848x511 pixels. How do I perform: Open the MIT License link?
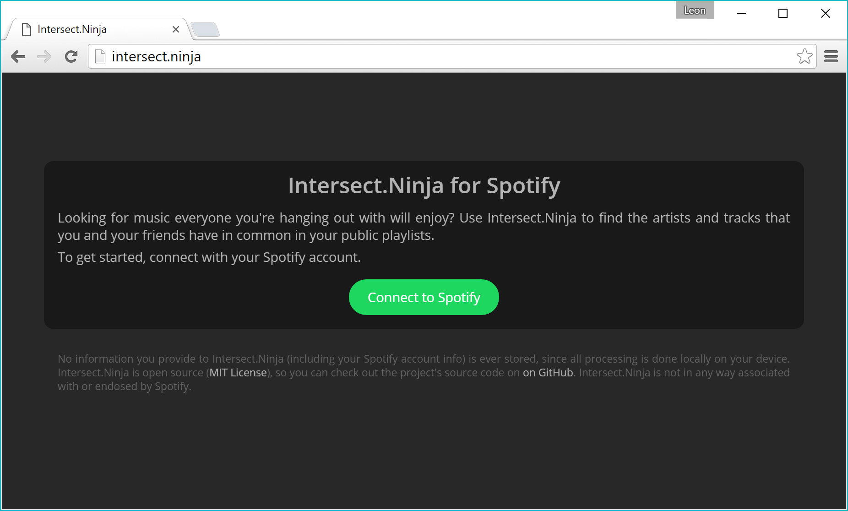click(238, 373)
